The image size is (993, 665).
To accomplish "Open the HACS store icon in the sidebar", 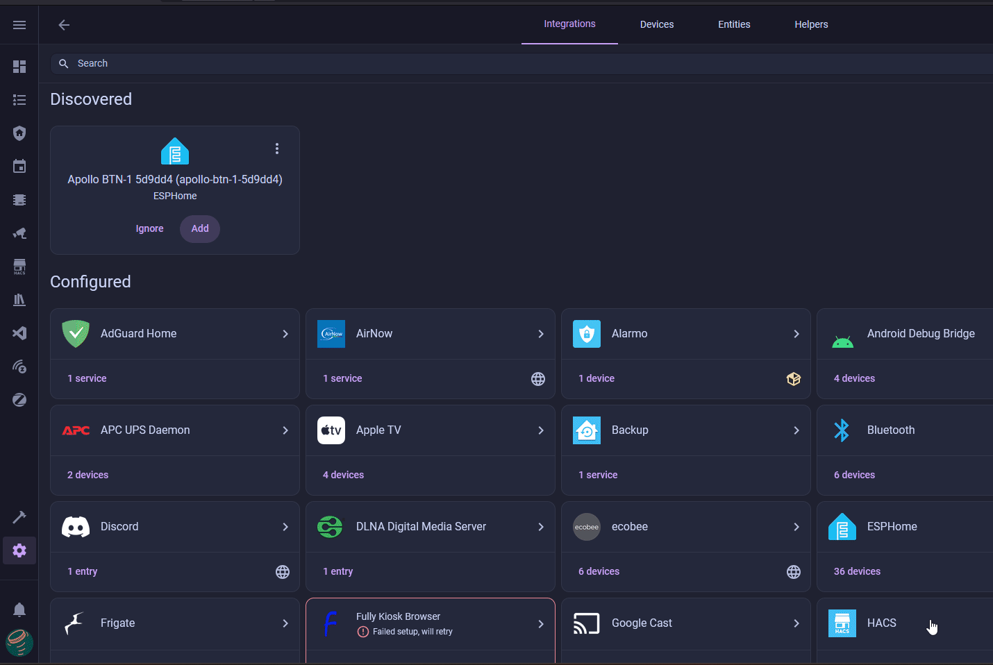I will click(x=19, y=267).
